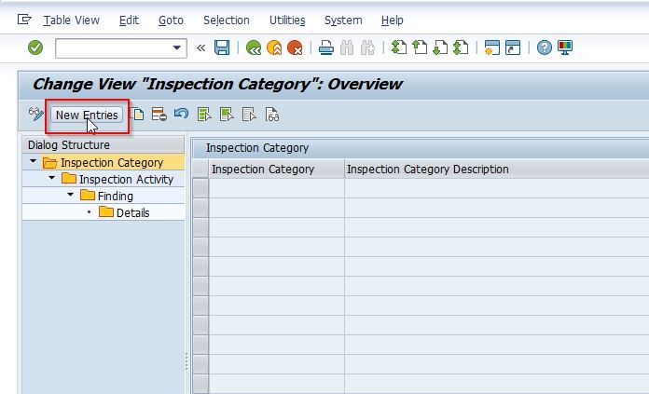This screenshot has width=649, height=394.
Task: Click the Inspection Category column header
Action: point(276,170)
